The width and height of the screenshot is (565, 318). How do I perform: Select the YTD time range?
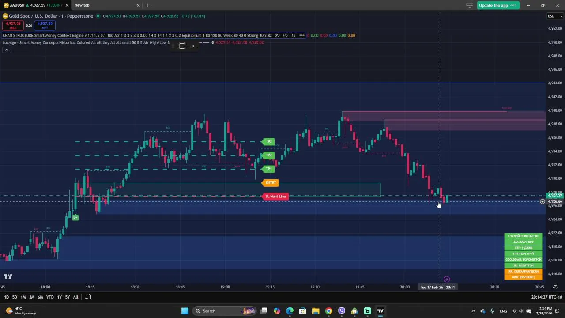[x=50, y=297]
